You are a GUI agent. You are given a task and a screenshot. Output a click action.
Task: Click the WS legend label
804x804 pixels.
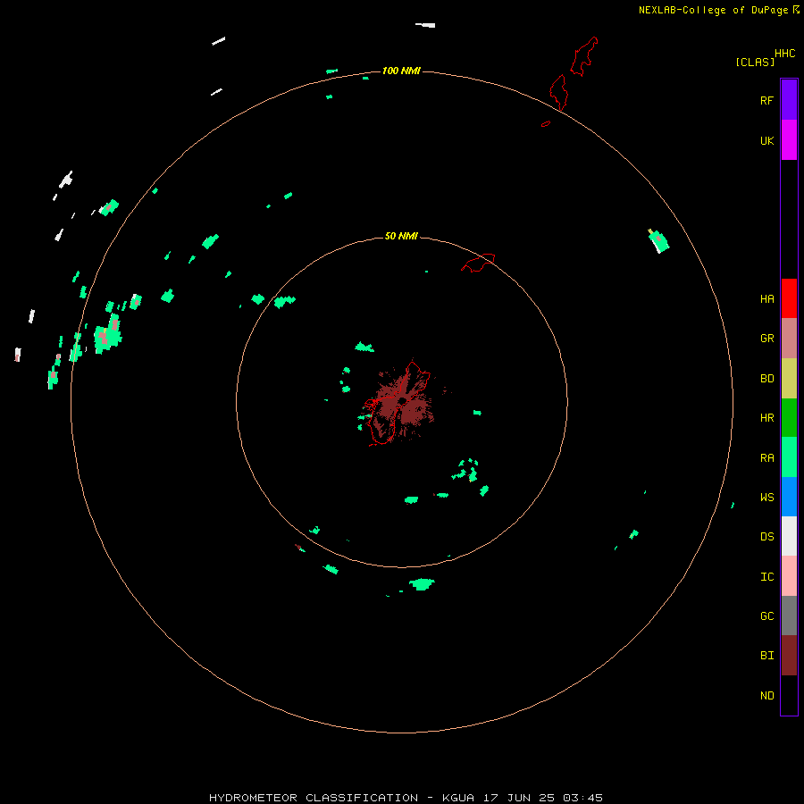click(766, 498)
